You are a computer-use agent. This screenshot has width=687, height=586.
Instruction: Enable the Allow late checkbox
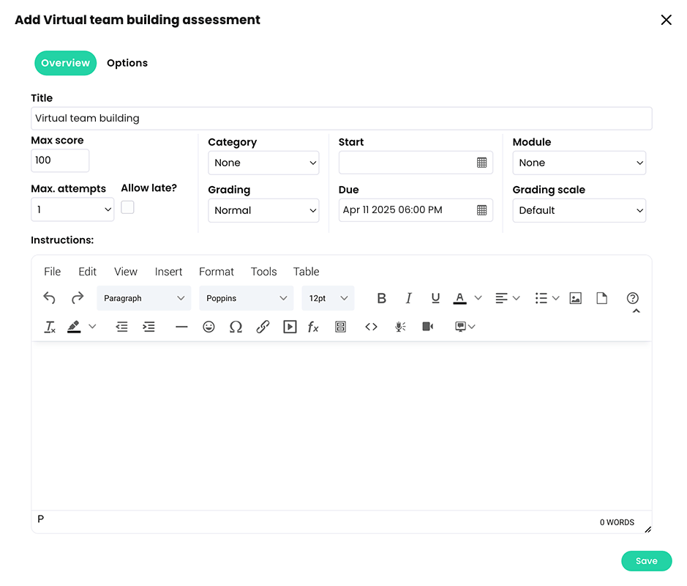pyautogui.click(x=127, y=207)
